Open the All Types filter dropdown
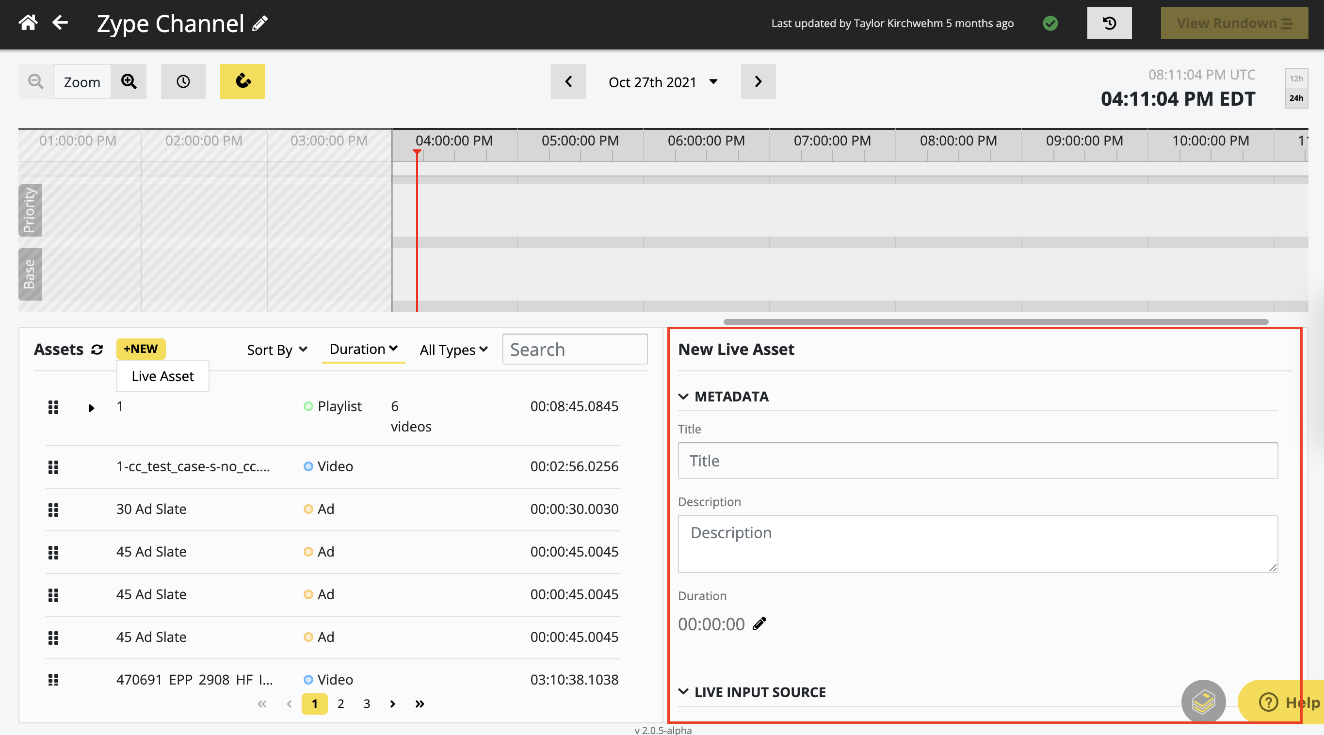Image resolution: width=1324 pixels, height=735 pixels. (453, 350)
